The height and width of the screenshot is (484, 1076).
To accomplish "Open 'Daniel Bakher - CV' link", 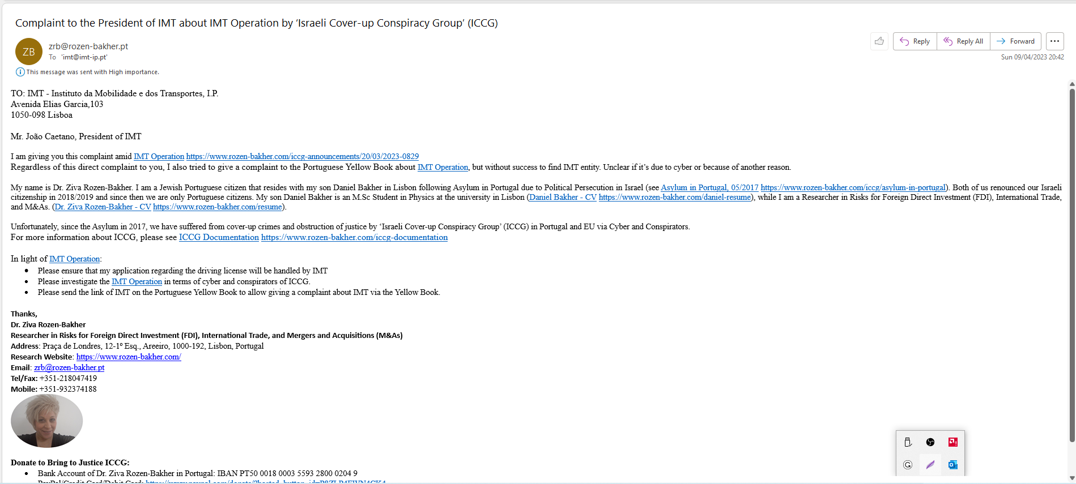I will pyautogui.click(x=563, y=197).
